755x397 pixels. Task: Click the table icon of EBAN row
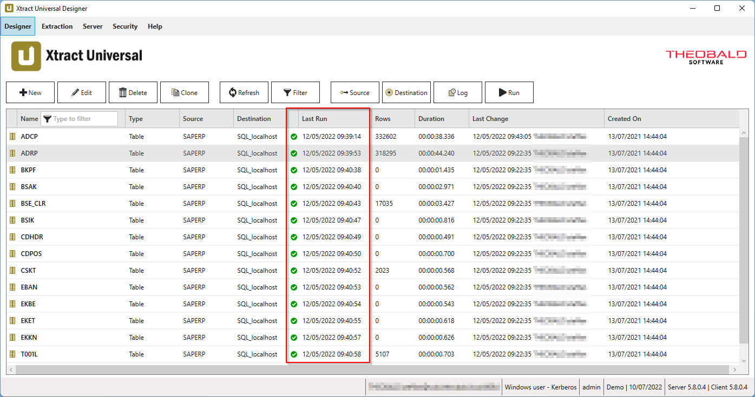coord(12,287)
